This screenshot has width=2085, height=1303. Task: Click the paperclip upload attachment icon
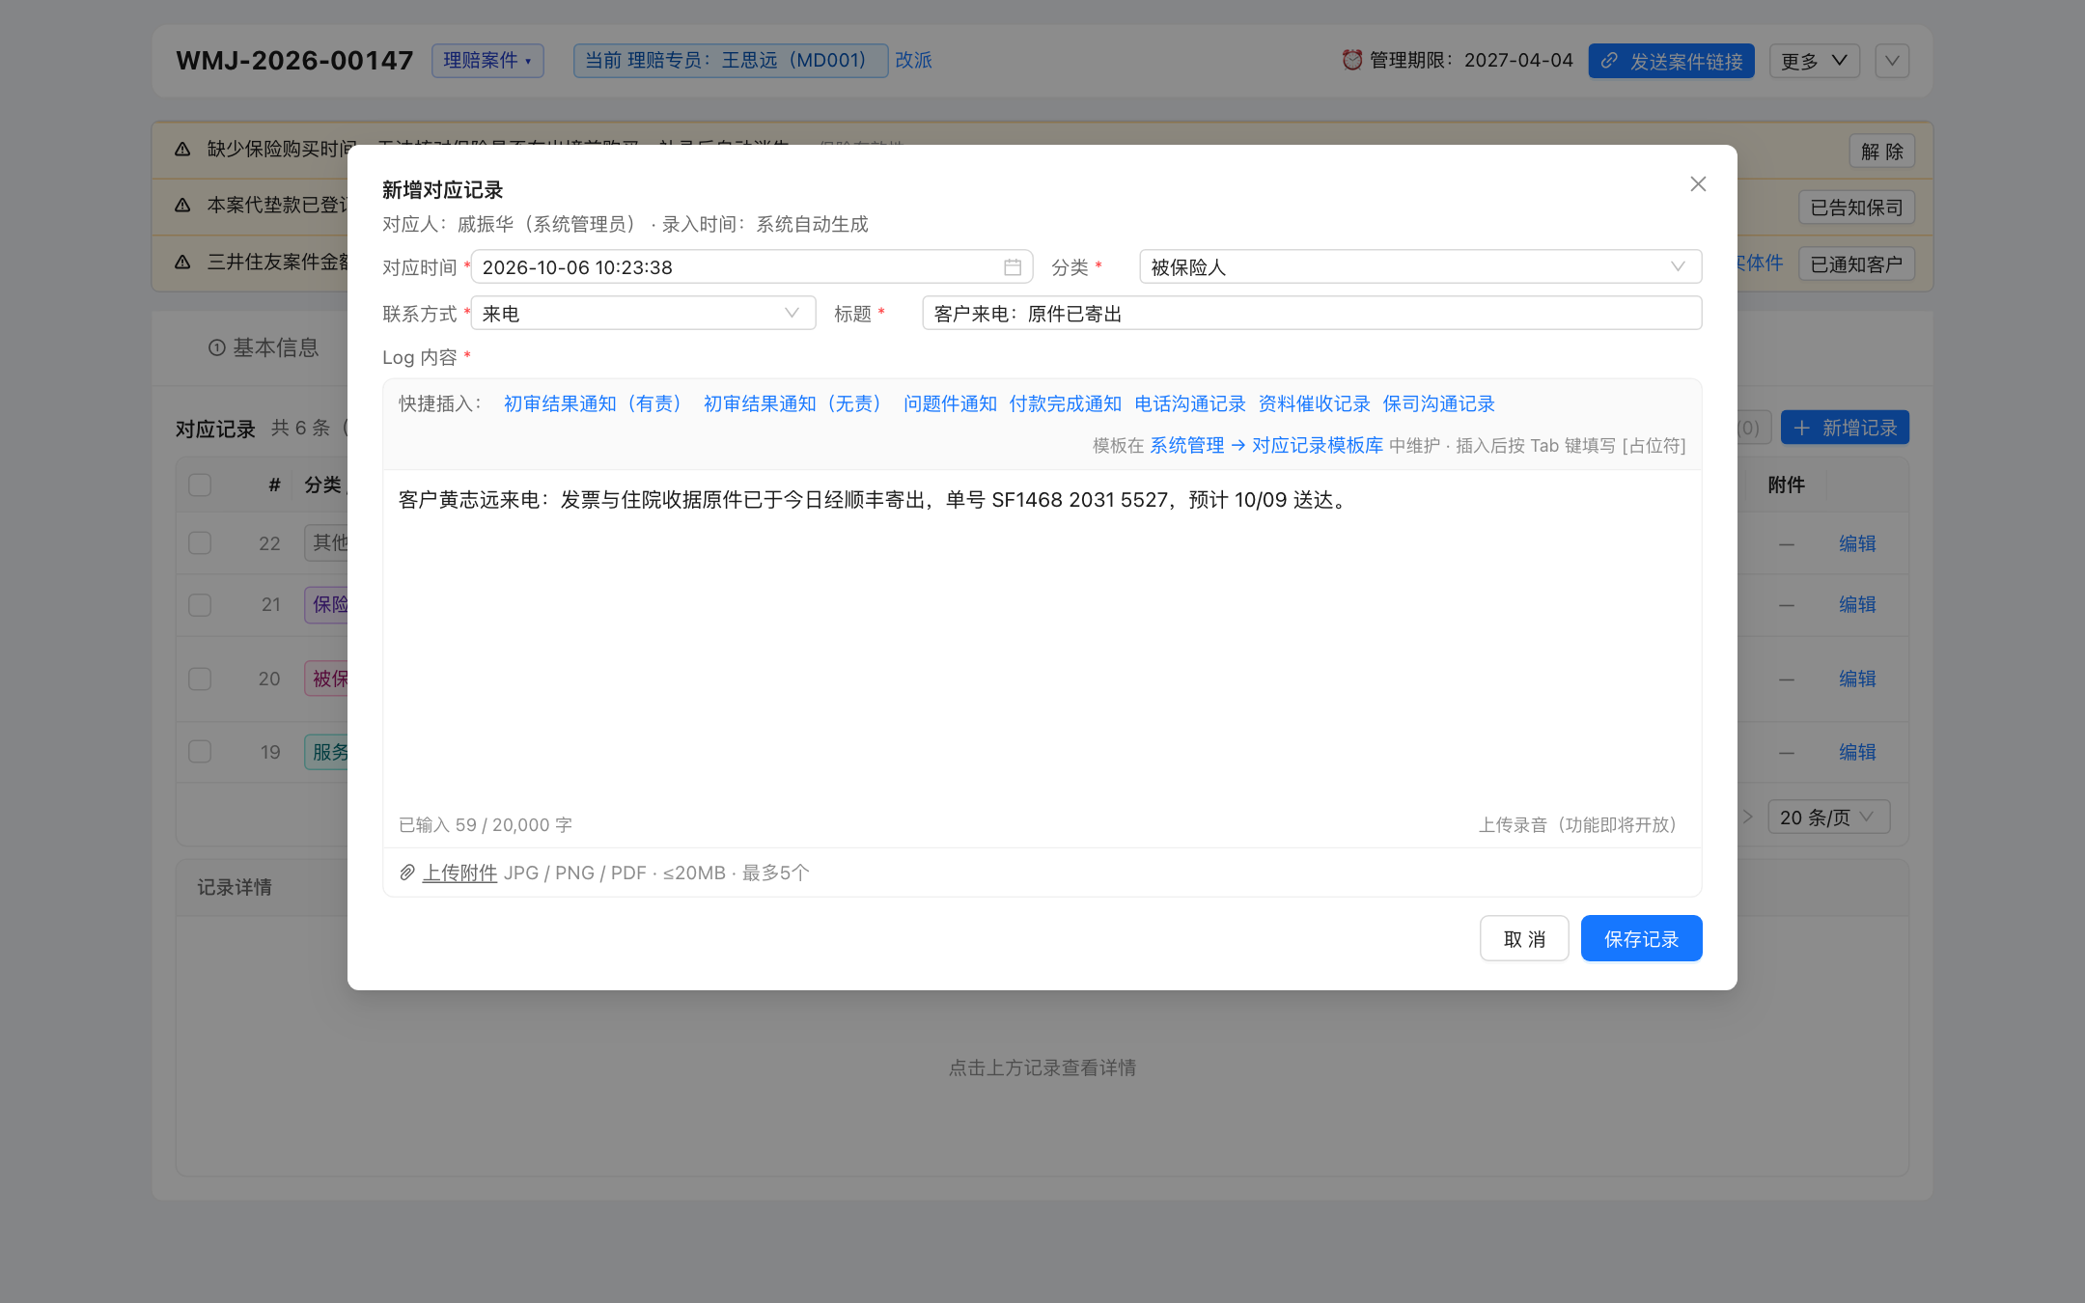pos(407,873)
